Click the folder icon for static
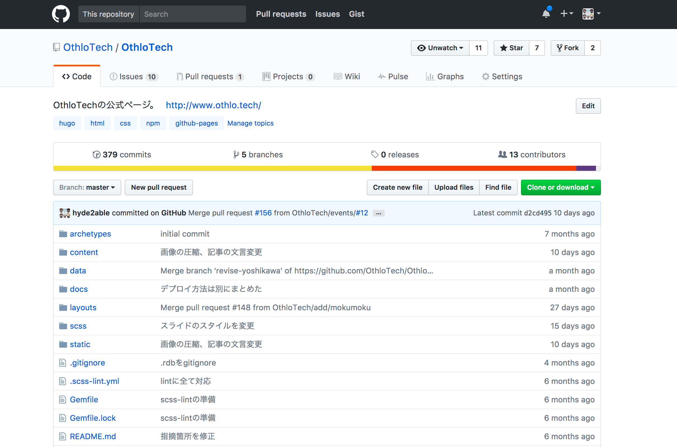Screen dimensions: 677x447 pyautogui.click(x=63, y=344)
